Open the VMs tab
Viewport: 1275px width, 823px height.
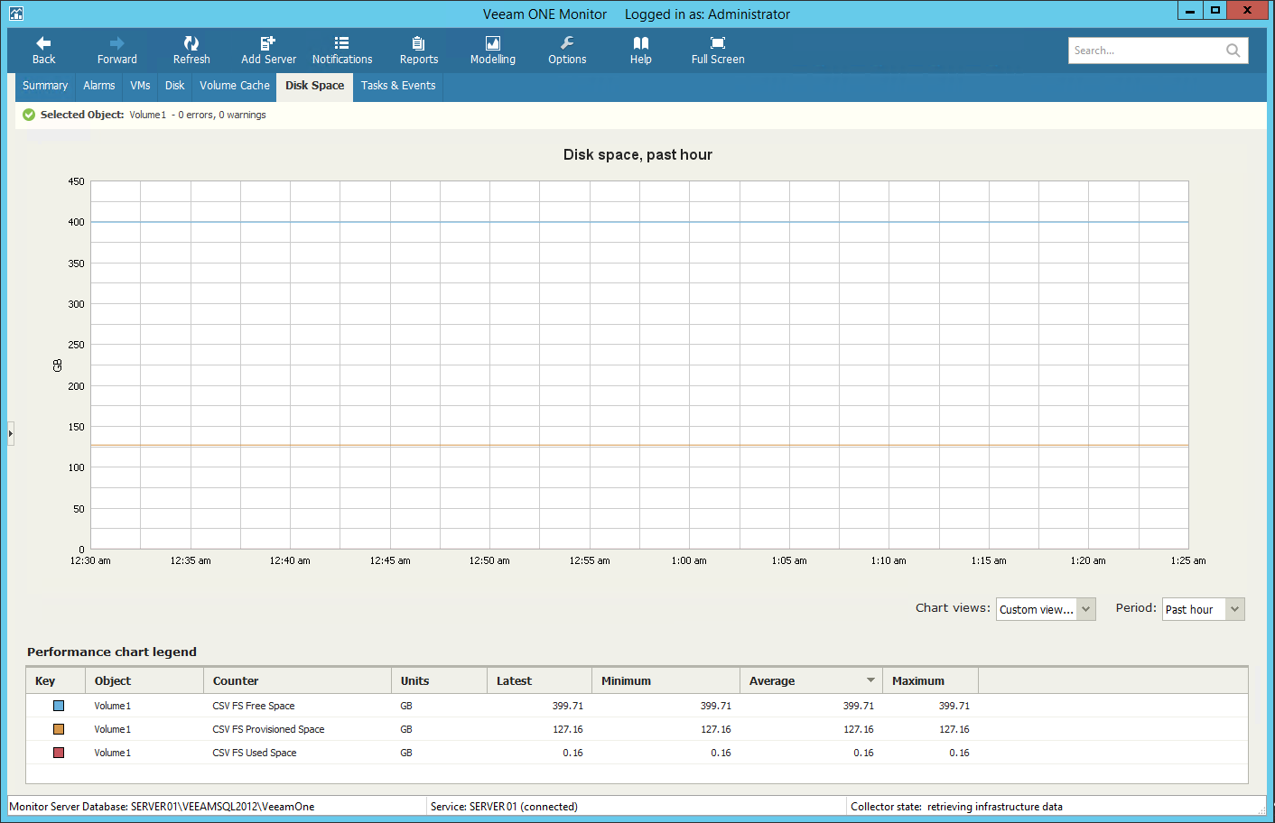(140, 86)
